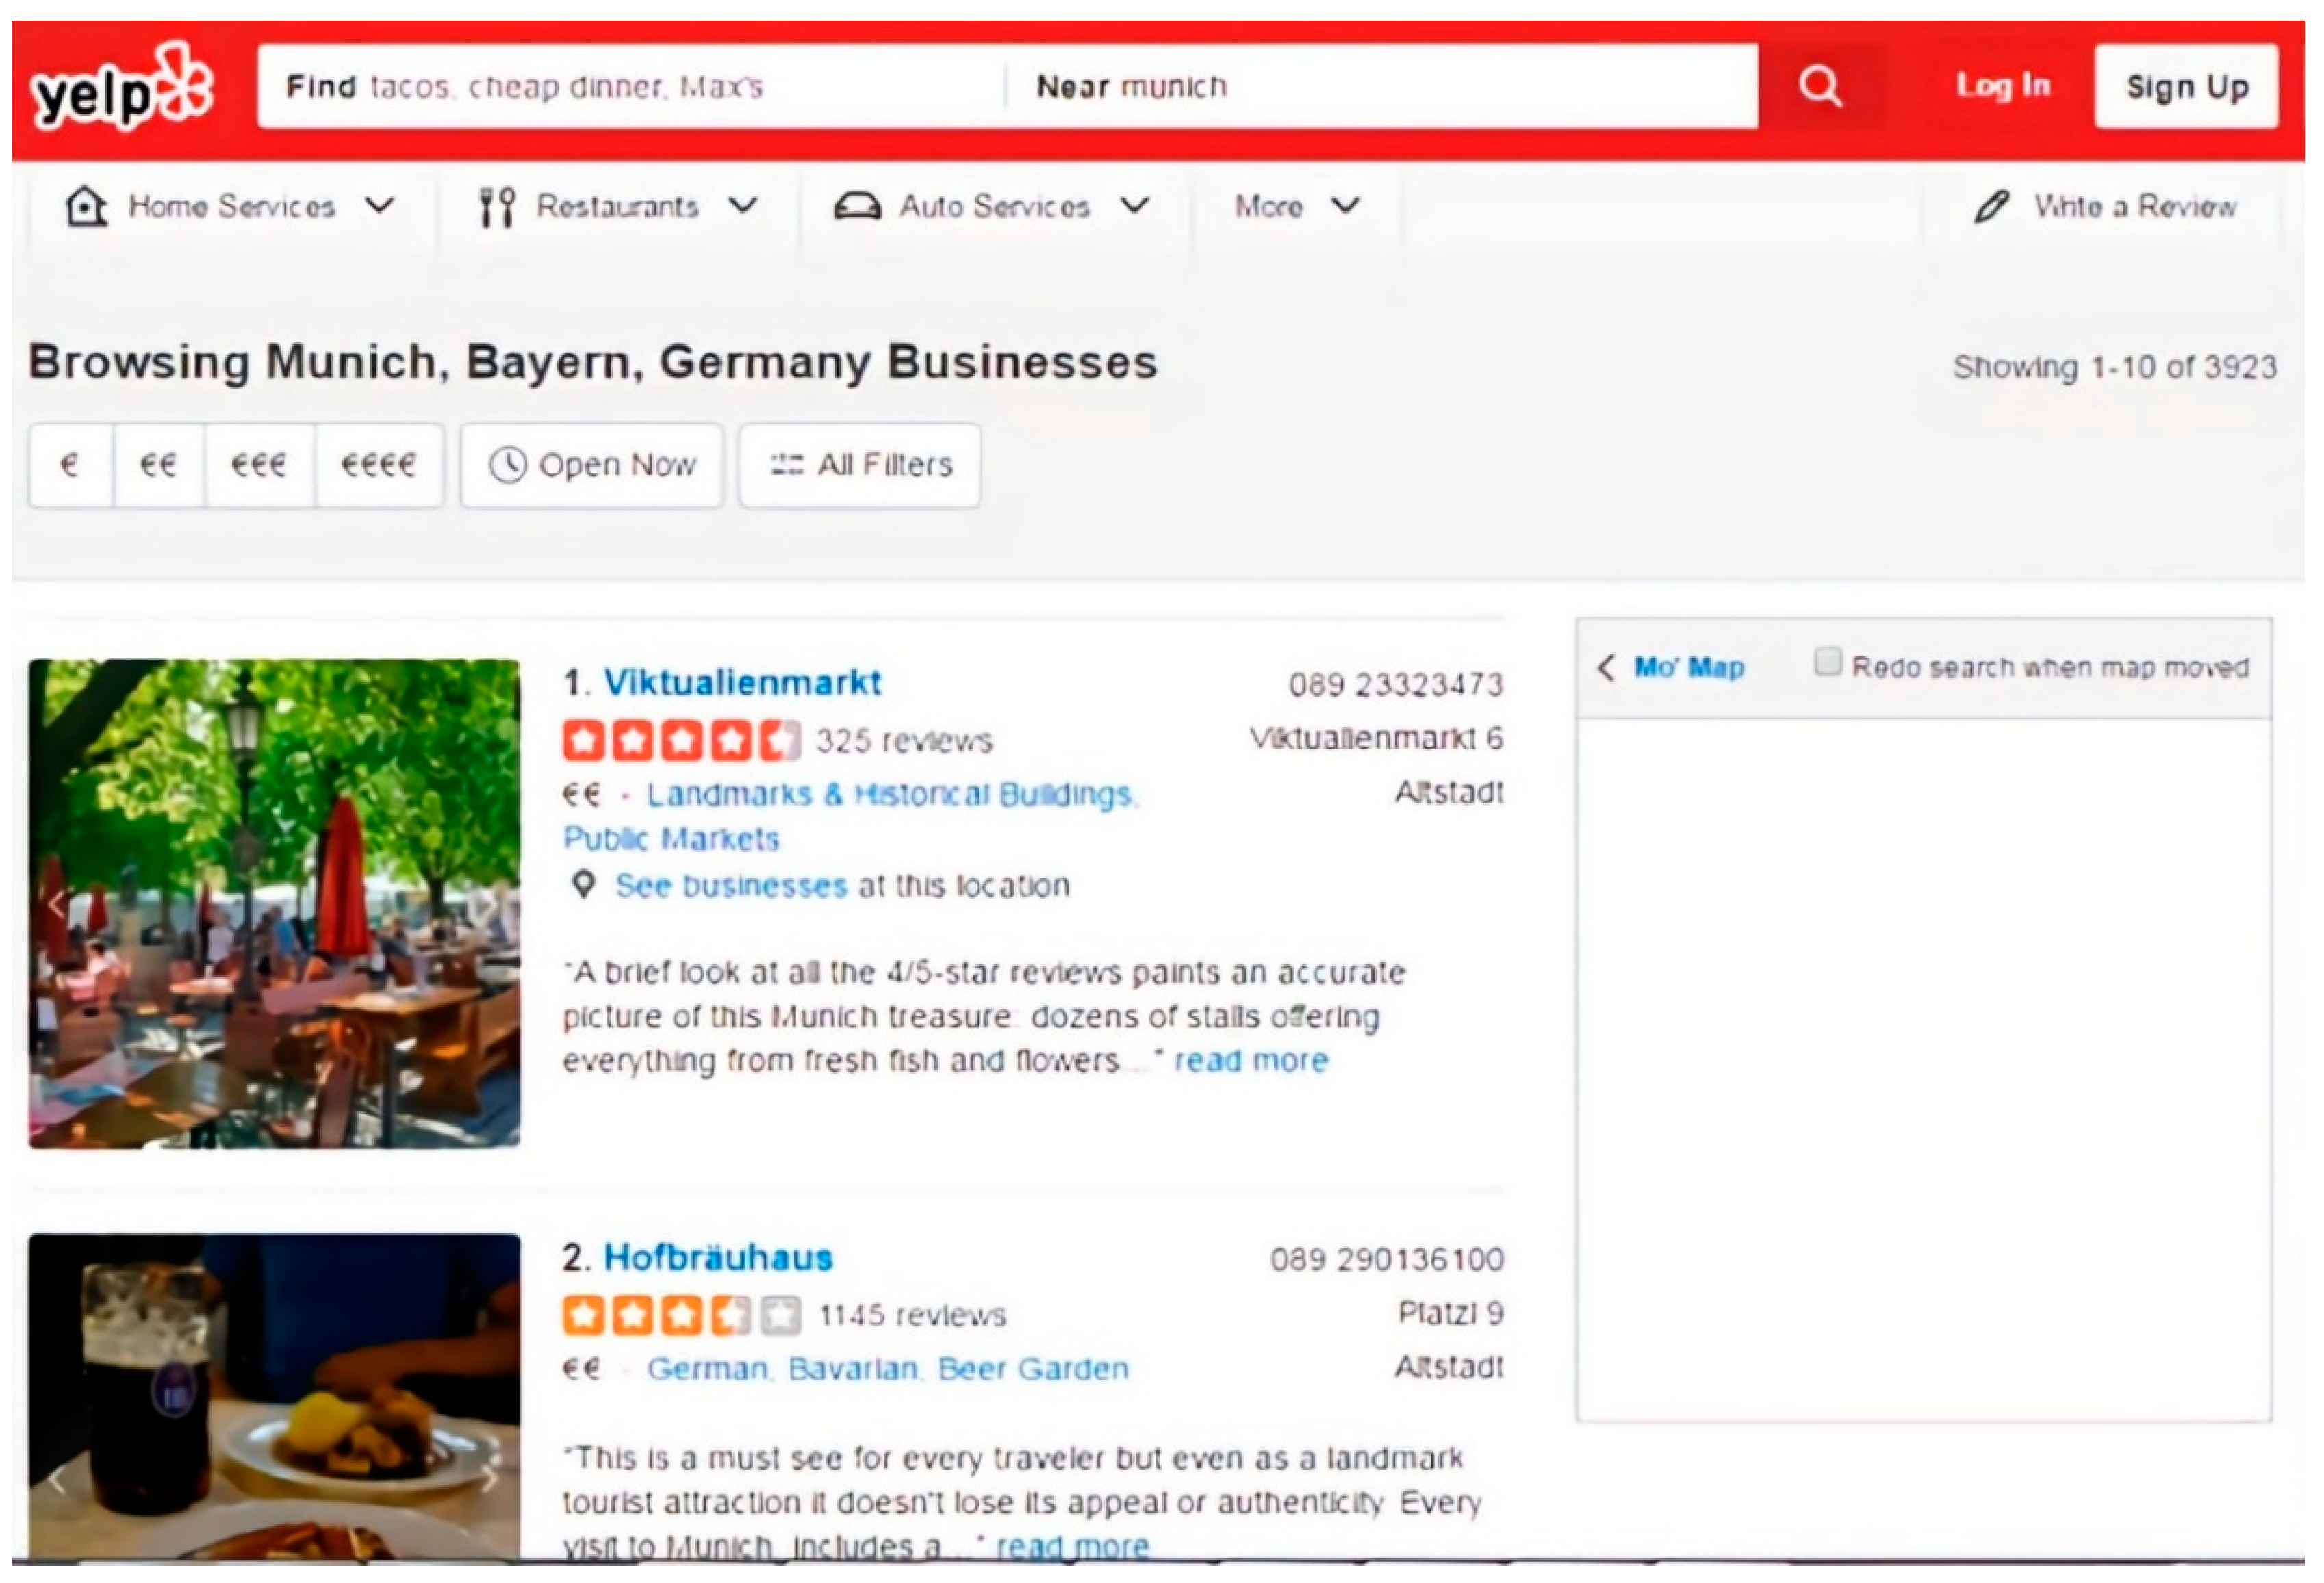Click the Viktualienmarkt 6 address
This screenshot has width=2324, height=1583.
pyautogui.click(x=1377, y=739)
